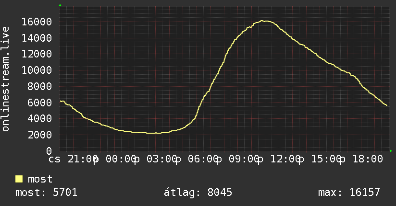Screen dimensions: 396x206
Task: Click the 'átlag: 8045' average value
Action: (198, 193)
